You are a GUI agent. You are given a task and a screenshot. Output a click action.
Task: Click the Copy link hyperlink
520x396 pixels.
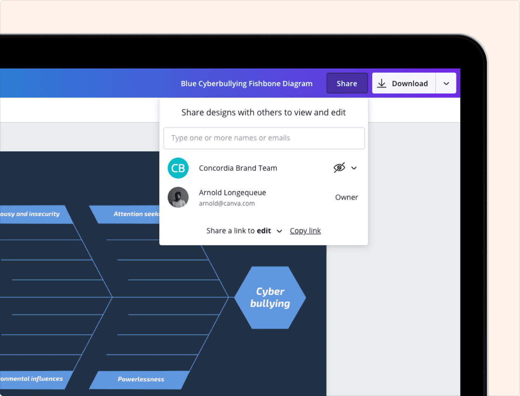(x=305, y=231)
